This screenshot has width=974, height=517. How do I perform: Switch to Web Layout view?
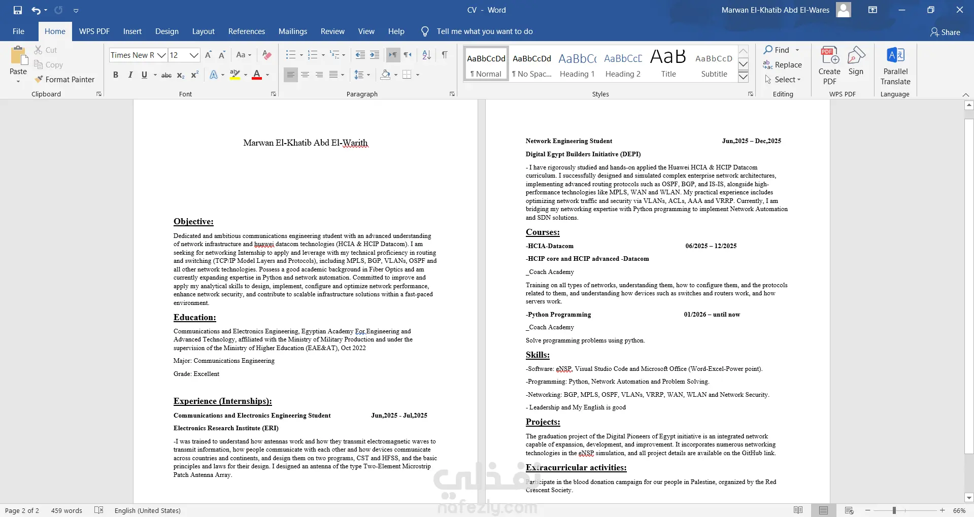[849, 510]
